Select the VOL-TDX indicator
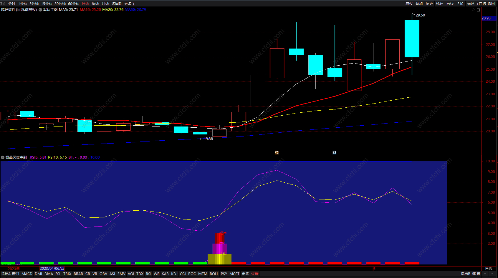498x278 pixels. pyautogui.click(x=136, y=274)
